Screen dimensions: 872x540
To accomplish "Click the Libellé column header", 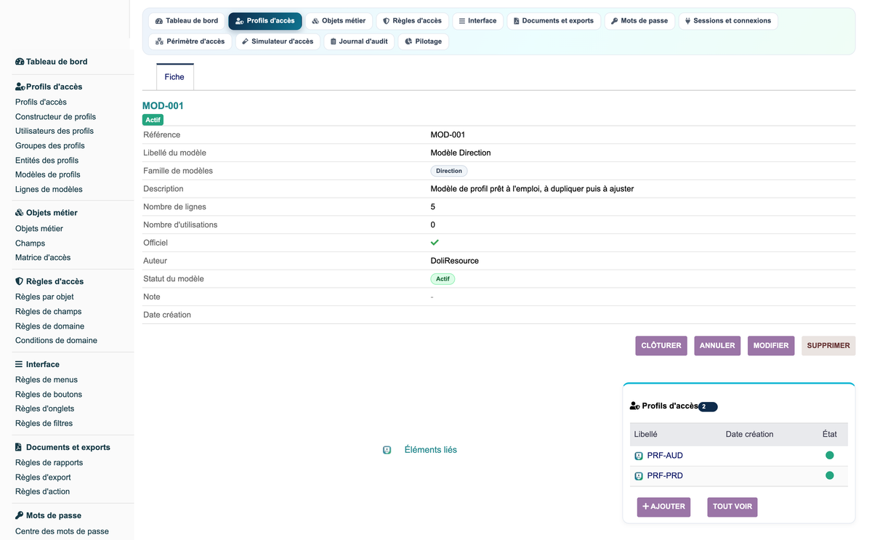I will [646, 434].
